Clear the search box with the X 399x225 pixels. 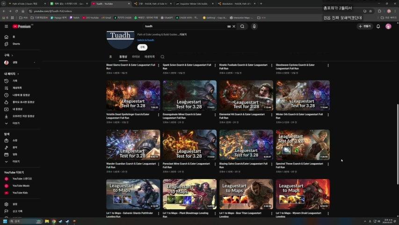pos(234,26)
